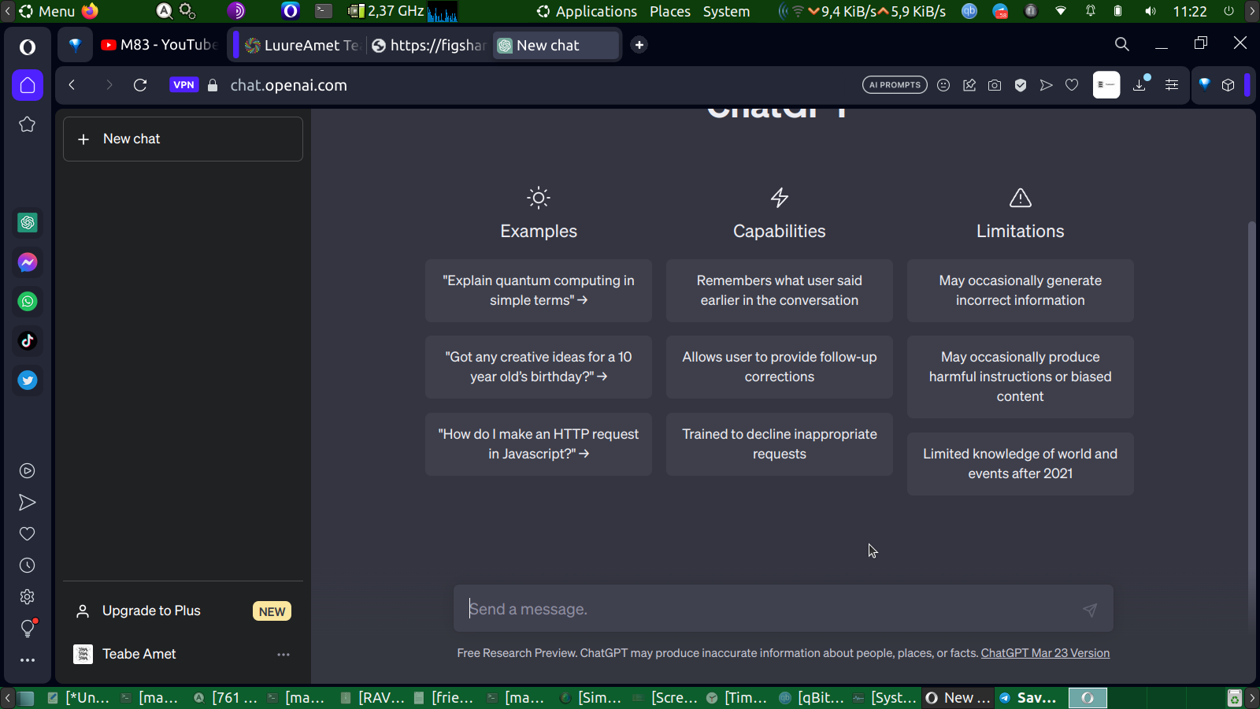Open browsing history clock icon
The height and width of the screenshot is (709, 1260).
[x=28, y=566]
